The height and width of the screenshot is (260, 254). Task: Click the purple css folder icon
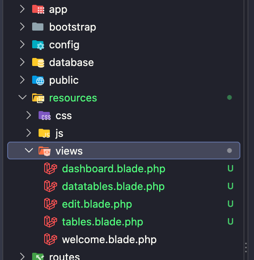click(x=45, y=116)
